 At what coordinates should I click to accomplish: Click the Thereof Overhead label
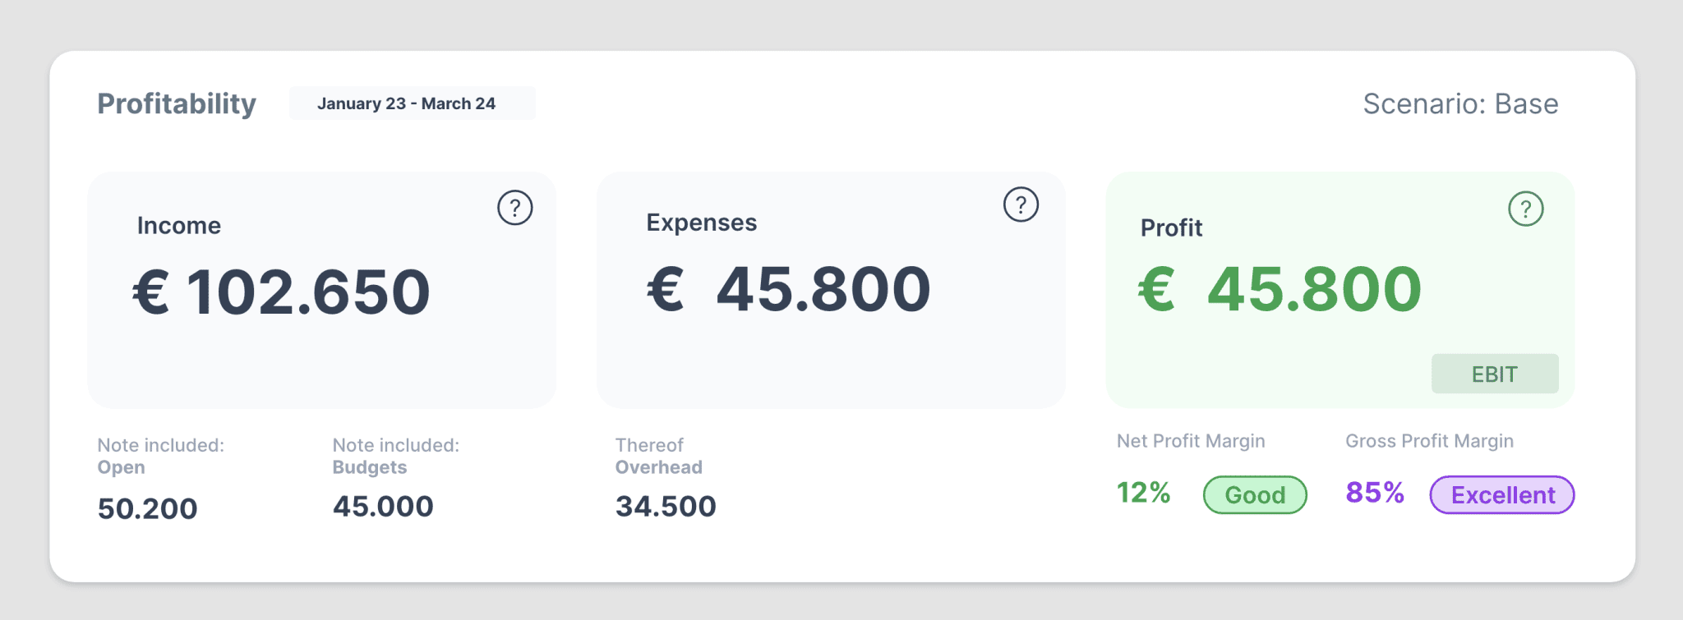point(658,456)
